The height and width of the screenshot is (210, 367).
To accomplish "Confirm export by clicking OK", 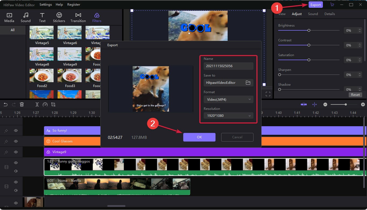I will click(199, 137).
